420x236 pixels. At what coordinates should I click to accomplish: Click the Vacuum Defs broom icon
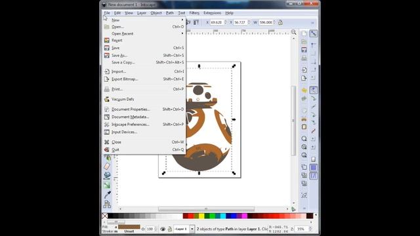(x=107, y=99)
